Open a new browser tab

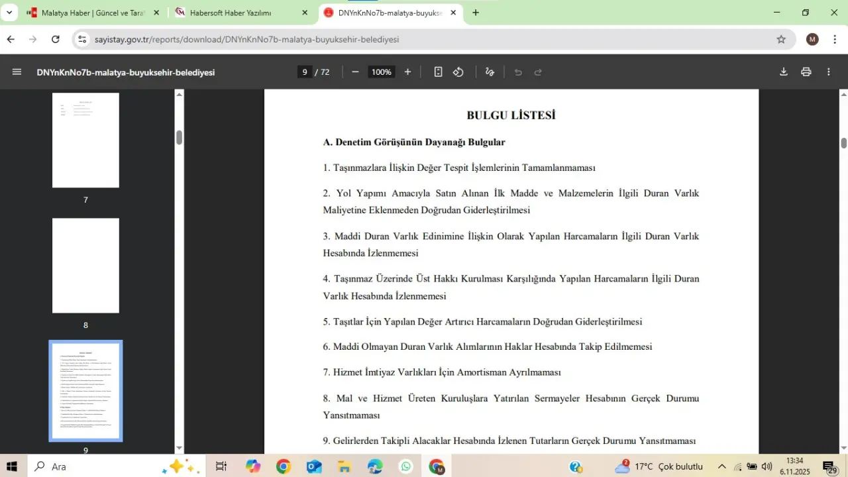coord(476,13)
